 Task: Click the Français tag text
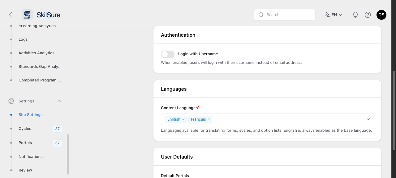pos(198,119)
